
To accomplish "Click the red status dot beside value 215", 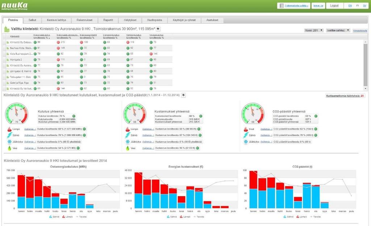I will click(58, 42).
